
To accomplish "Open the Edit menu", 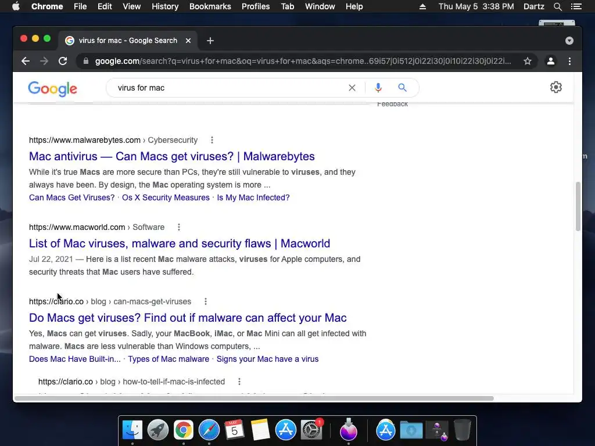I will click(105, 6).
